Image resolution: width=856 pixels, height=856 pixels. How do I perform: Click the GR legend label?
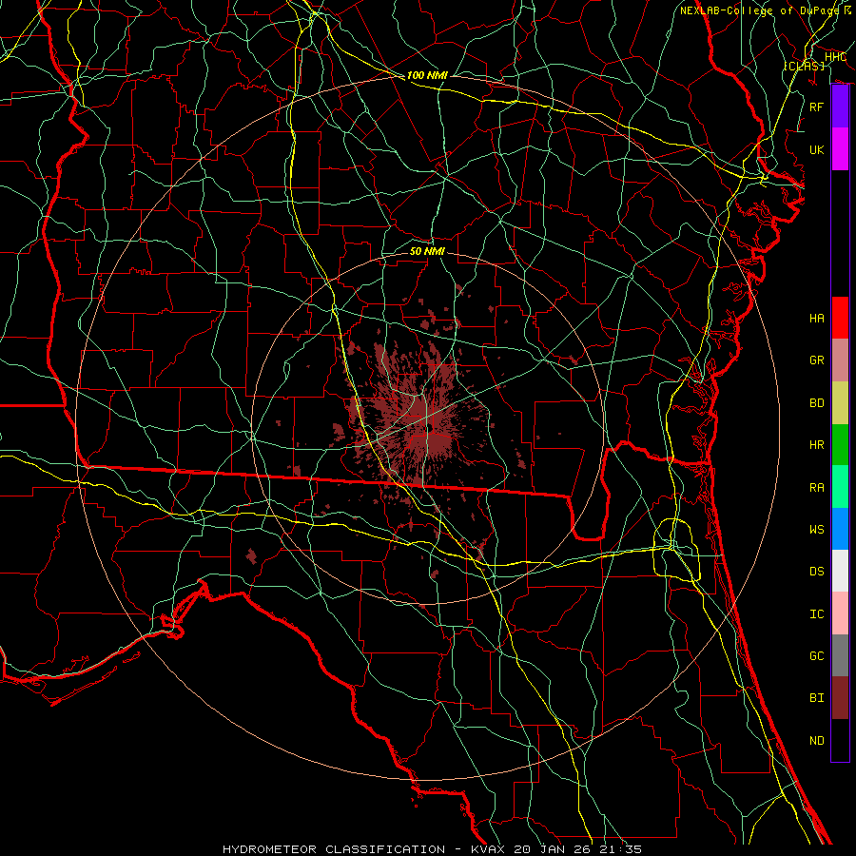[x=817, y=360]
